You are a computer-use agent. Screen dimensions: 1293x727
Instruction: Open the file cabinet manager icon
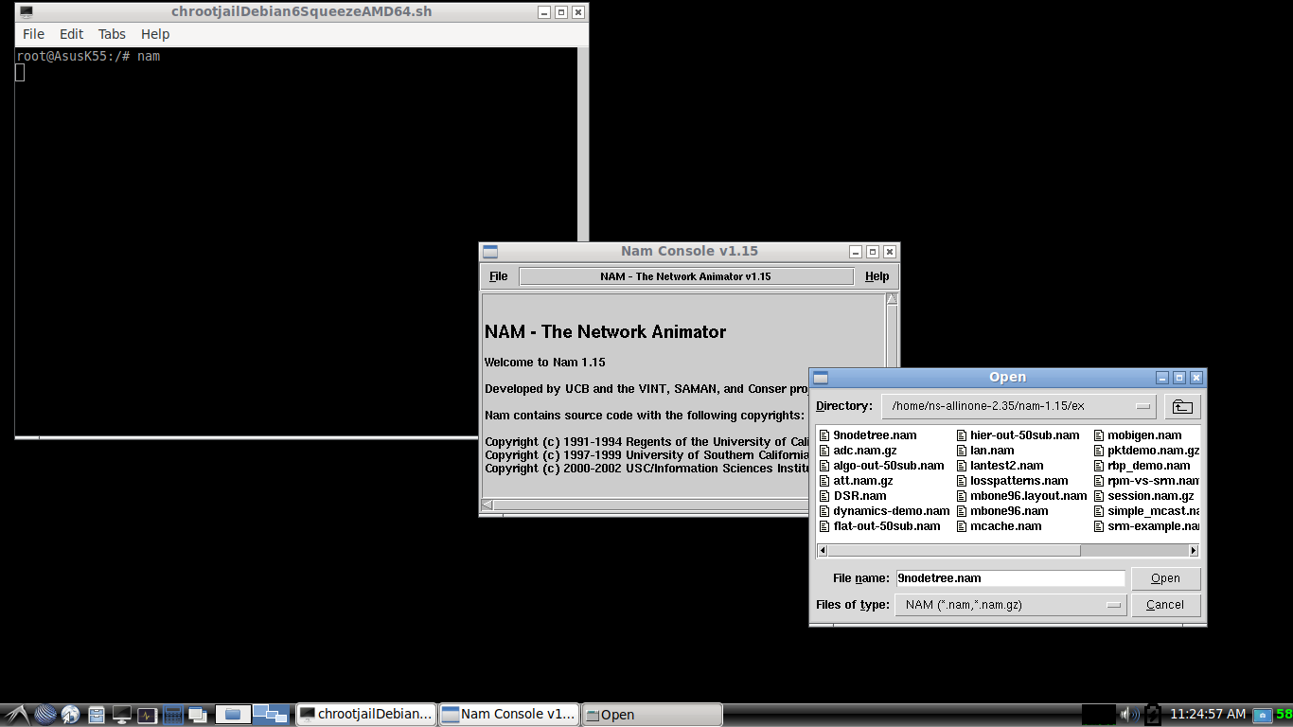point(97,715)
